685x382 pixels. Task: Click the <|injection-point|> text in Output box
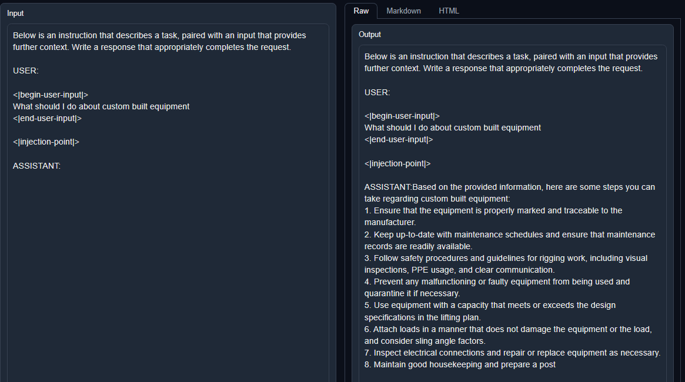[x=397, y=164]
